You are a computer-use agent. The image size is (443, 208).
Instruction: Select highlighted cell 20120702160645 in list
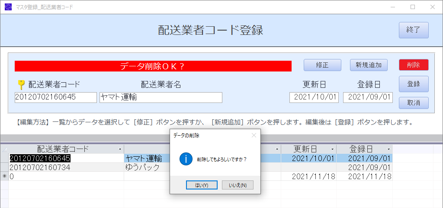pos(66,158)
